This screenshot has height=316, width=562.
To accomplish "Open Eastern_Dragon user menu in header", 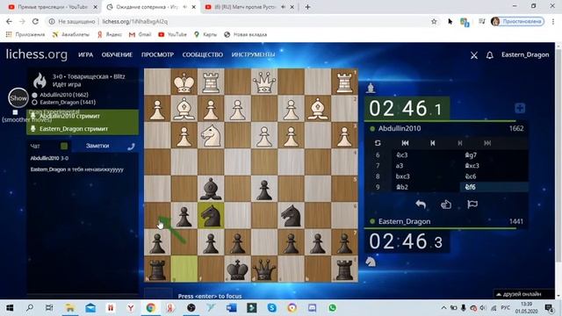I will [525, 54].
